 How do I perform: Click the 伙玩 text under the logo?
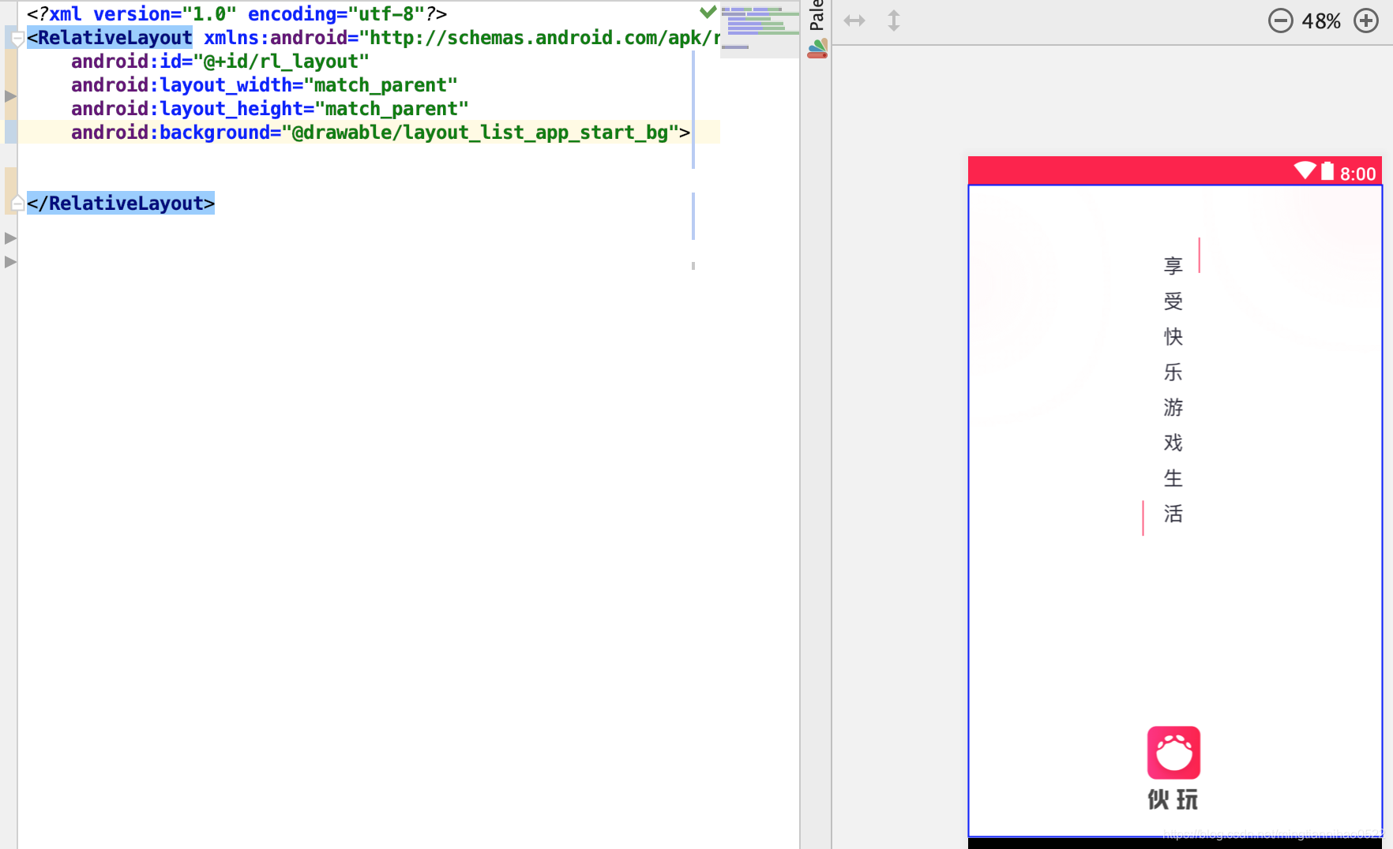(x=1173, y=799)
